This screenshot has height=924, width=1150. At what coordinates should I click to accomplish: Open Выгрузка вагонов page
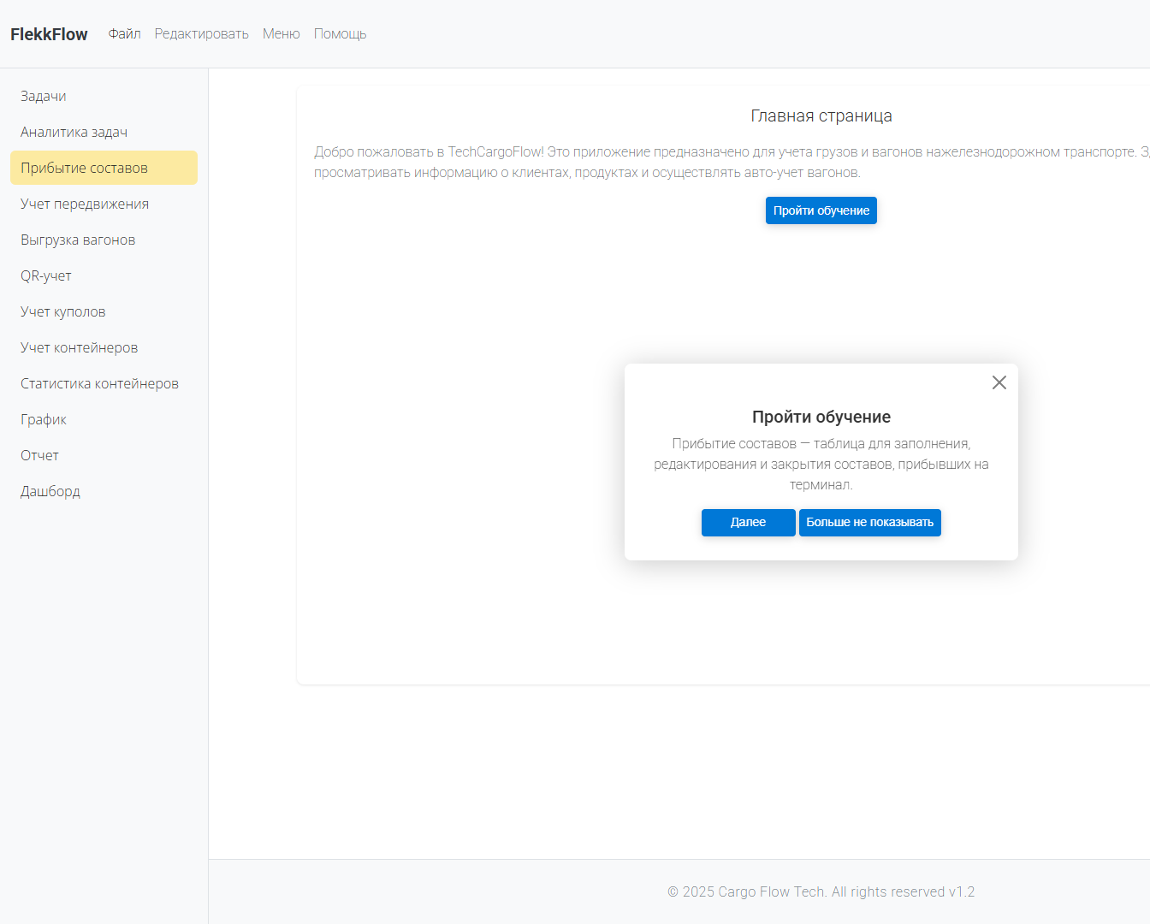point(78,240)
